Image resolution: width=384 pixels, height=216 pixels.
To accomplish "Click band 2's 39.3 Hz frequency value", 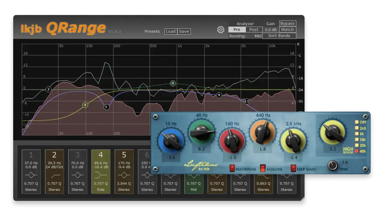I will (54, 163).
